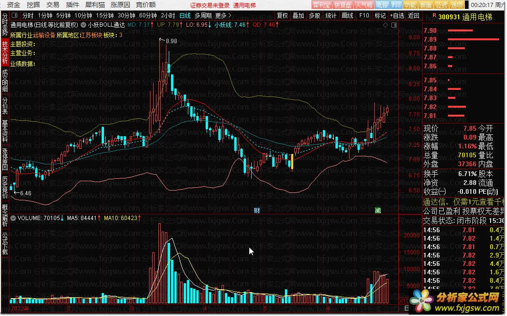Image resolution: width=507 pixels, height=316 pixels.
Task: Open the 公式下载 sidebar tab
Action: pos(5,243)
